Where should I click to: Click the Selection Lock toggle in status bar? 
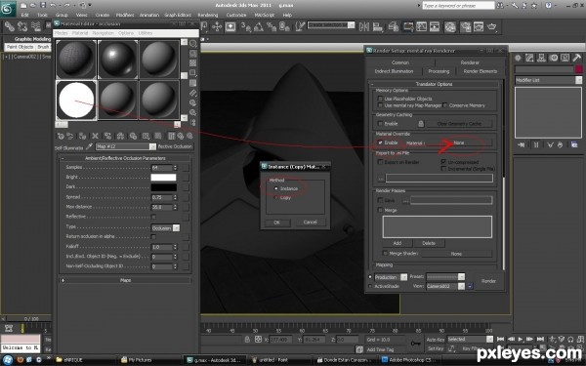click(247, 339)
